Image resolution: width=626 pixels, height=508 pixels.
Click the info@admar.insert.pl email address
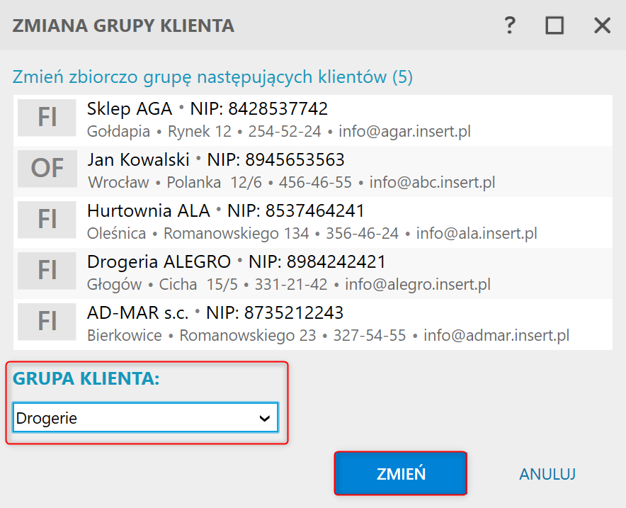[x=496, y=335]
